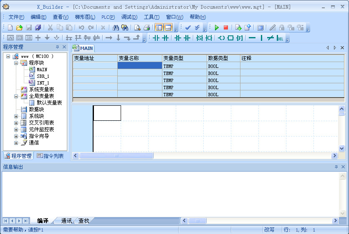
Task: Switch to SO instruction list view
Action: [20, 38]
